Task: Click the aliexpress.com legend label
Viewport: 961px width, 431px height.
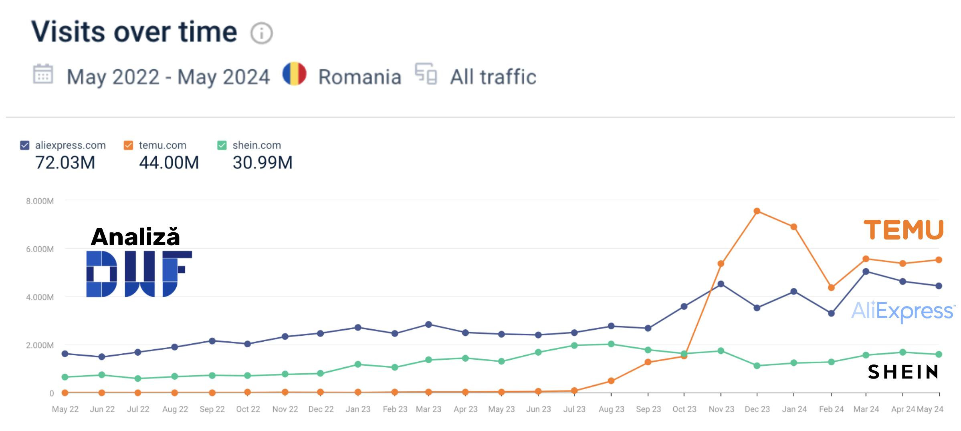Action: (x=71, y=145)
